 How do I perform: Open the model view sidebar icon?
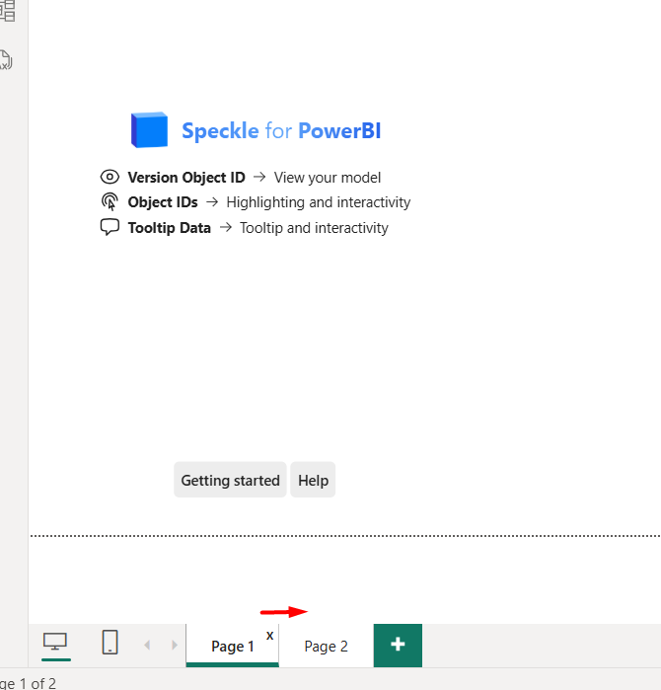[x=8, y=11]
